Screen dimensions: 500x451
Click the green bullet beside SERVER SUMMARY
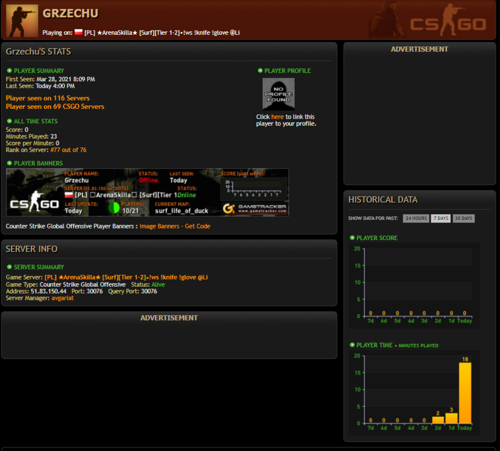click(x=9, y=267)
